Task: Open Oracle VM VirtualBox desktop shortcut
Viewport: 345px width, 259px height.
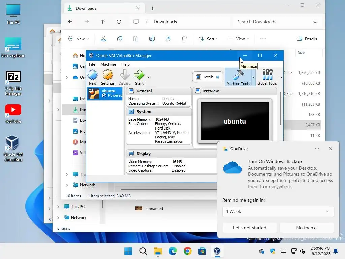Action: pyautogui.click(x=13, y=148)
